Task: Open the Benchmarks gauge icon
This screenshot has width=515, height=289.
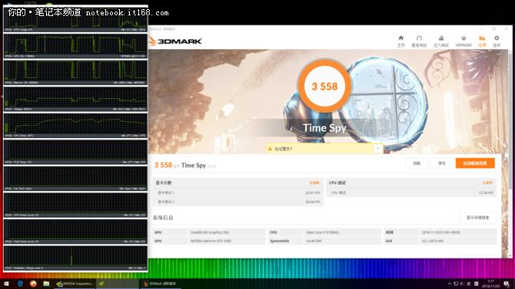Action: tap(419, 41)
